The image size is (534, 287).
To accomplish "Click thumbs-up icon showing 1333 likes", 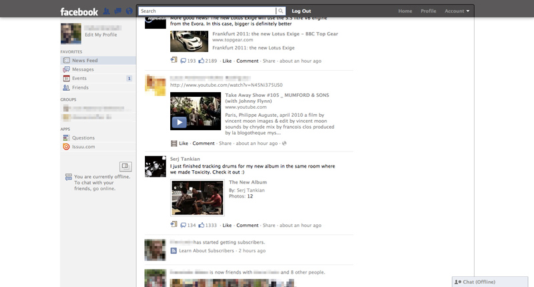I will (x=202, y=225).
